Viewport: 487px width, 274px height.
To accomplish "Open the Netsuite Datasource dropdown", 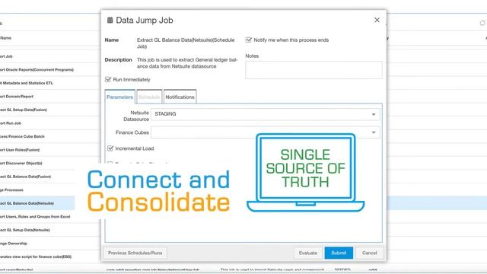I will 265,114.
